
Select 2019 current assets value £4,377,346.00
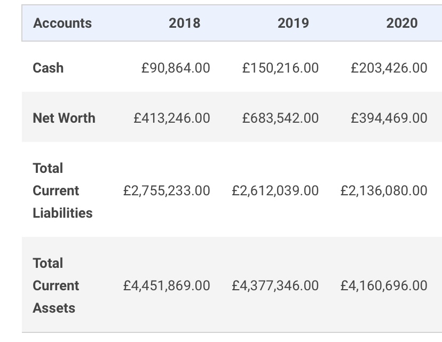click(275, 285)
